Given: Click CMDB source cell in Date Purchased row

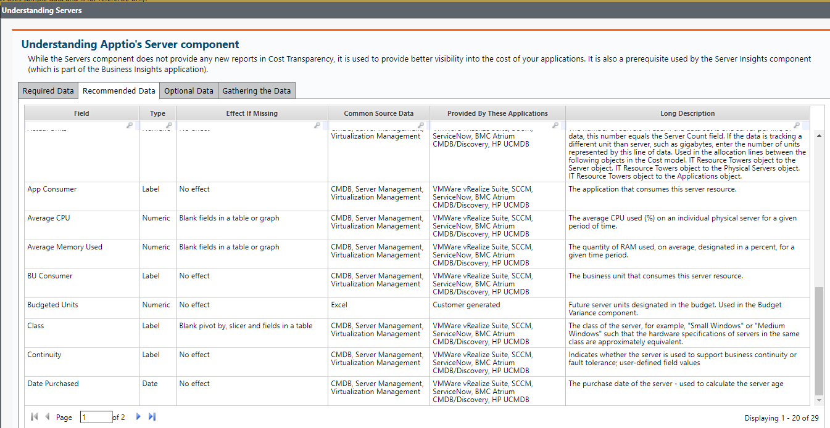Looking at the screenshot, I should pyautogui.click(x=379, y=391).
